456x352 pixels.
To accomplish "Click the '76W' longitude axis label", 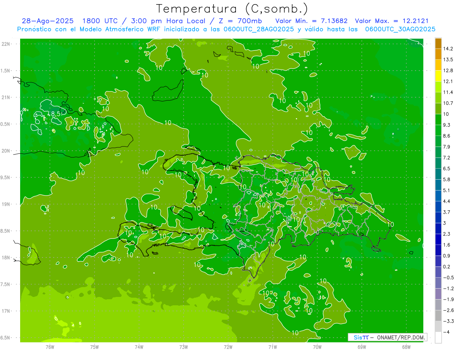I will [x=50, y=347].
